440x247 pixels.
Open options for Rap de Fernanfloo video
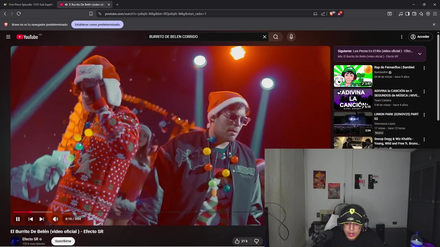point(424,68)
